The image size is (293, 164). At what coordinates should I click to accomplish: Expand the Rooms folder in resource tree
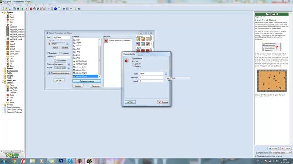(2, 105)
